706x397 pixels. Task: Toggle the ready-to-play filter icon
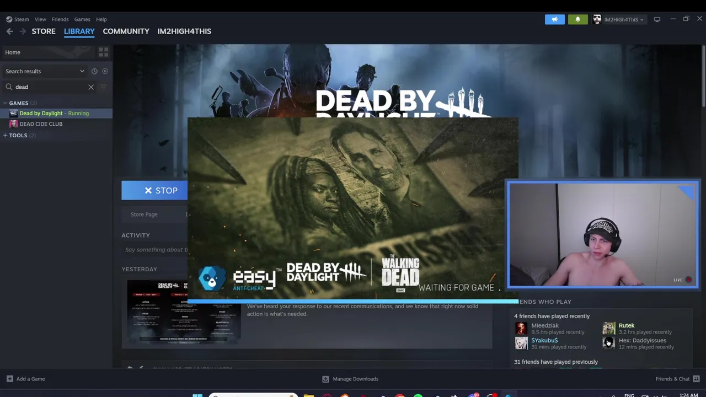pyautogui.click(x=105, y=71)
